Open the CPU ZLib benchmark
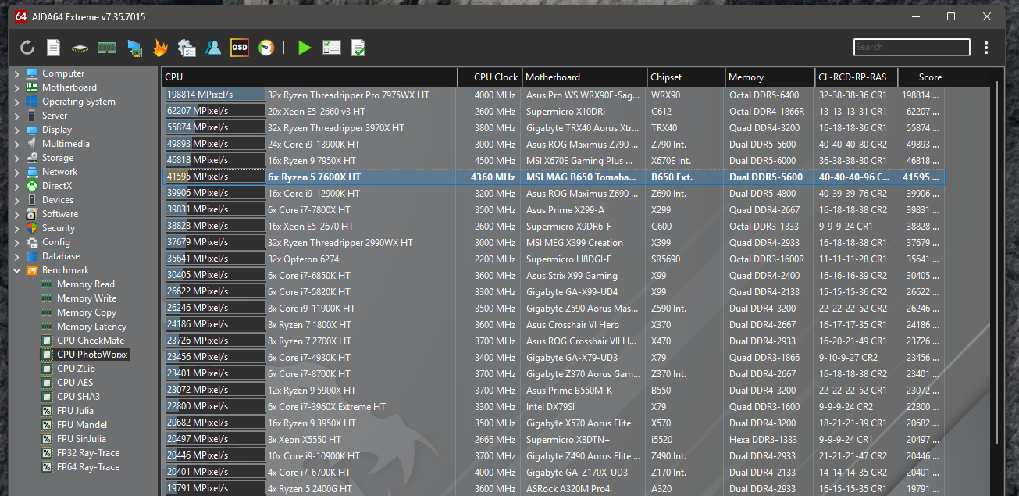The image size is (1019, 496). (77, 369)
